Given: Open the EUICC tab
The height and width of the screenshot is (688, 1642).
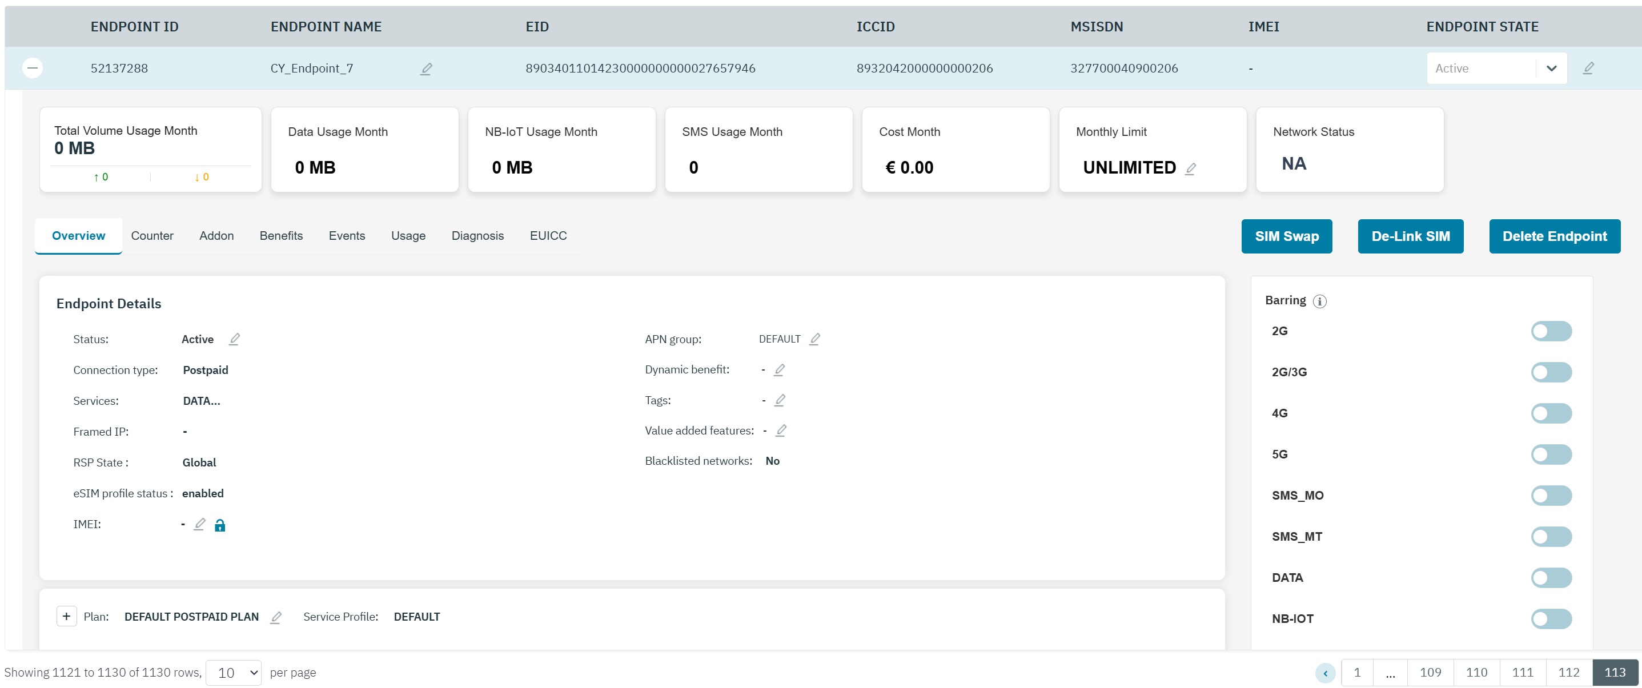Looking at the screenshot, I should 548,236.
